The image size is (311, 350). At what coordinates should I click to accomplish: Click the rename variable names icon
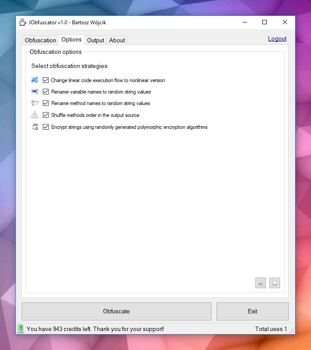click(34, 91)
